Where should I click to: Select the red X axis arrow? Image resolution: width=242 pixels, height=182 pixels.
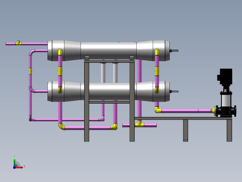click(19, 168)
